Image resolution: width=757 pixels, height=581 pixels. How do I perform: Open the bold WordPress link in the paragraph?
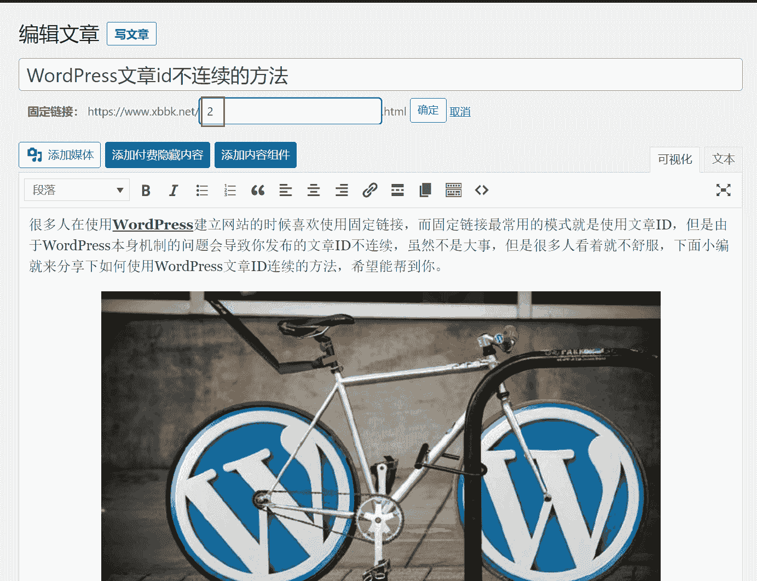[x=153, y=225]
